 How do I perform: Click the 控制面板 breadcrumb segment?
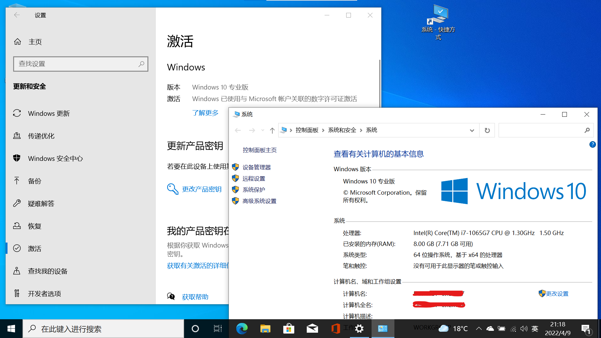[307, 130]
